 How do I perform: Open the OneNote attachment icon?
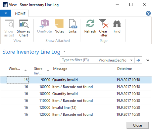(44, 24)
